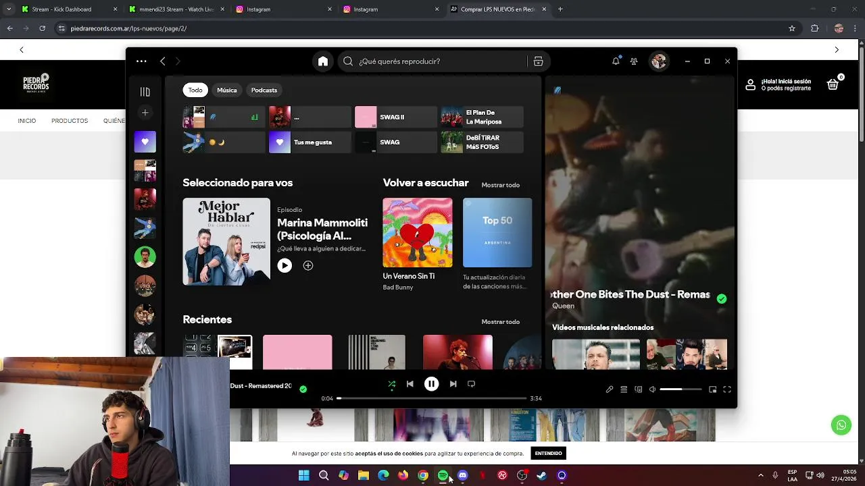Seek within the song progress bar

tap(431, 398)
